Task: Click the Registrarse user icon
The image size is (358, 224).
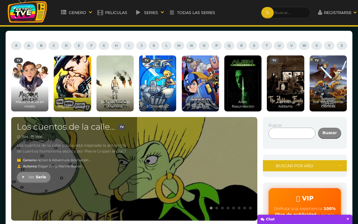Action: coord(320,13)
